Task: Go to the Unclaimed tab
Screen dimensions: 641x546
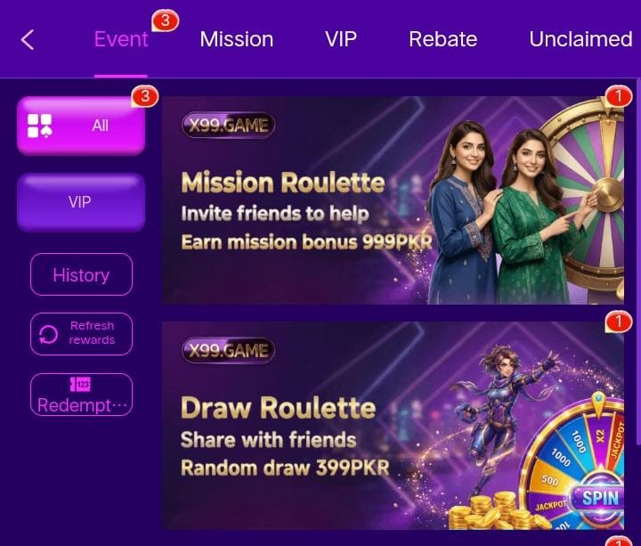Action: pos(580,39)
